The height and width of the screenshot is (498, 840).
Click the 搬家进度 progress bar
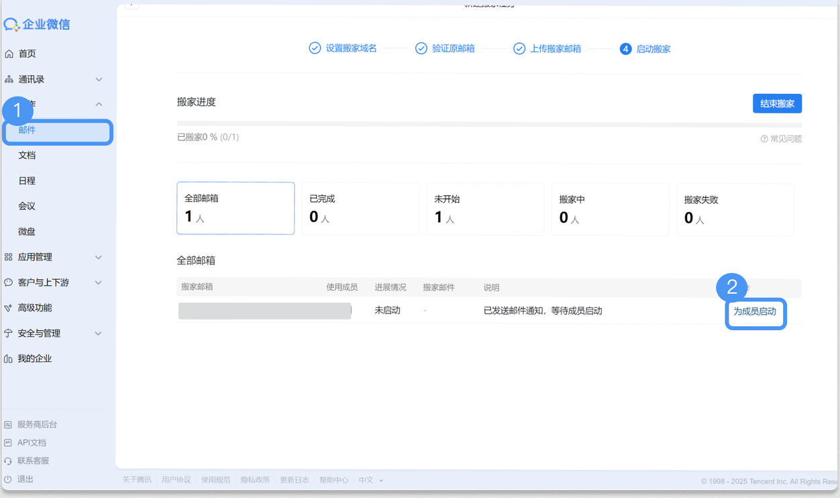pyautogui.click(x=489, y=123)
